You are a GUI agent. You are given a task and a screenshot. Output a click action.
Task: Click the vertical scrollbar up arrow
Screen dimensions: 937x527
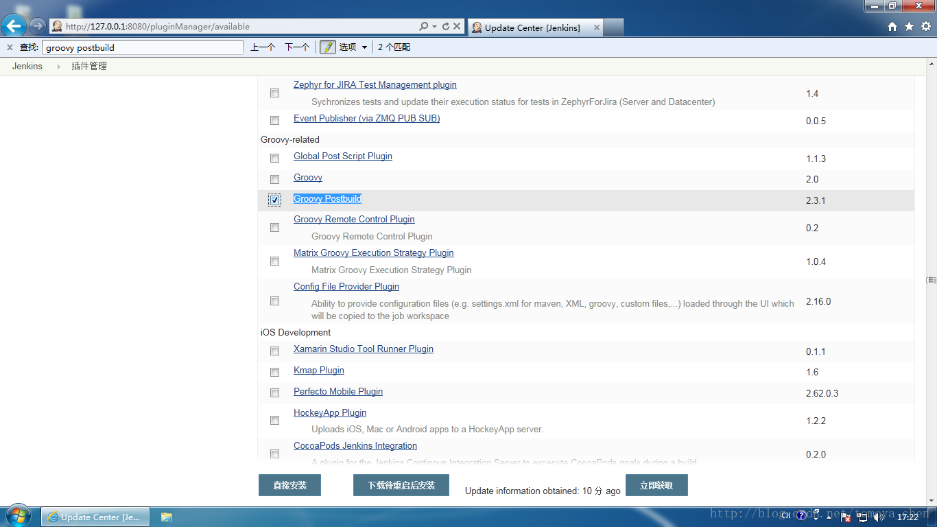(x=931, y=64)
